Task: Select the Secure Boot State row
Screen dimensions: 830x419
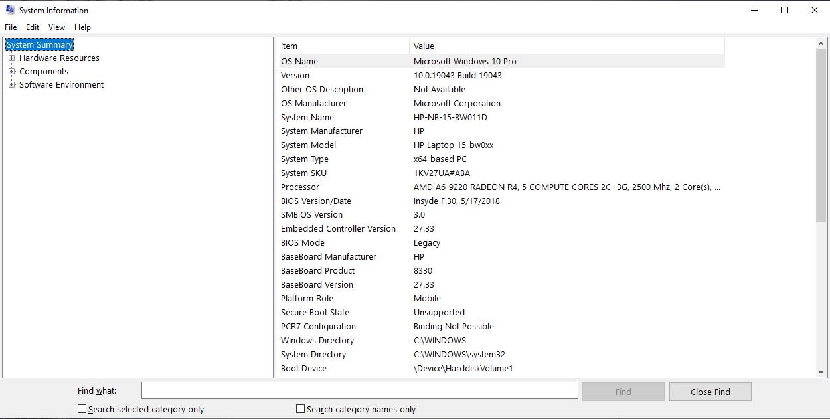Action: pyautogui.click(x=501, y=312)
